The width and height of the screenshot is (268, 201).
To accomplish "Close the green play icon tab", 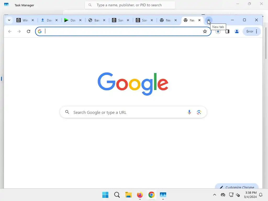I will point(80,20).
